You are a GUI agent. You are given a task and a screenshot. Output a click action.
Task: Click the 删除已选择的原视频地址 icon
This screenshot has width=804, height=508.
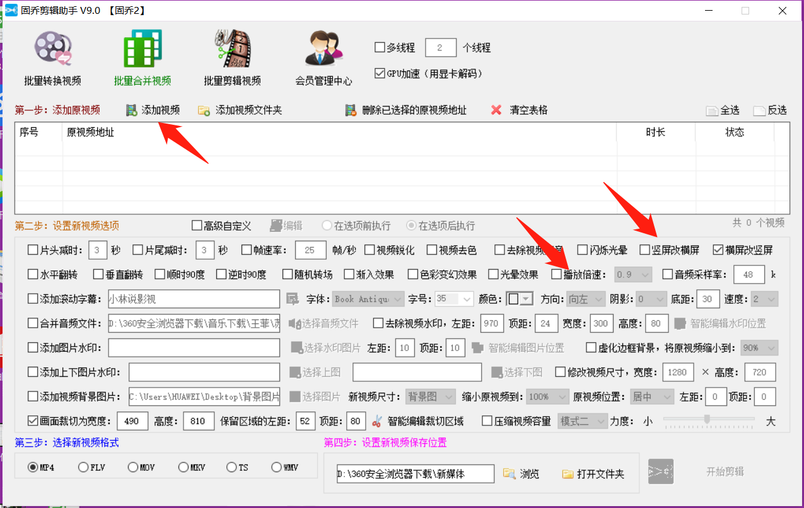pos(350,110)
